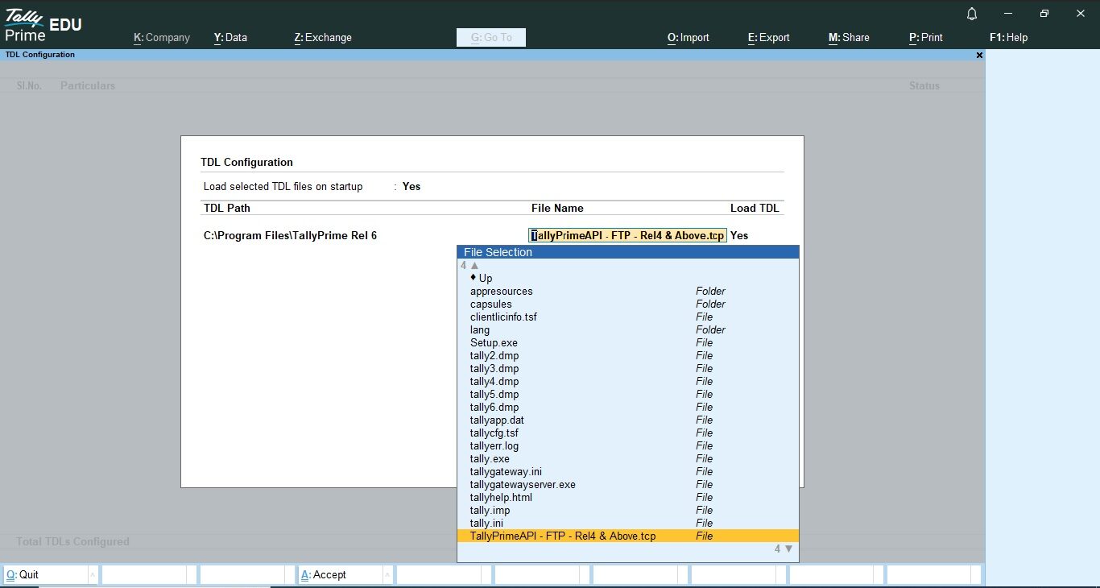Select TallyPrimeAPI - FTP - Rel4 & Above.tcp list entry
1100x588 pixels.
tap(627, 536)
